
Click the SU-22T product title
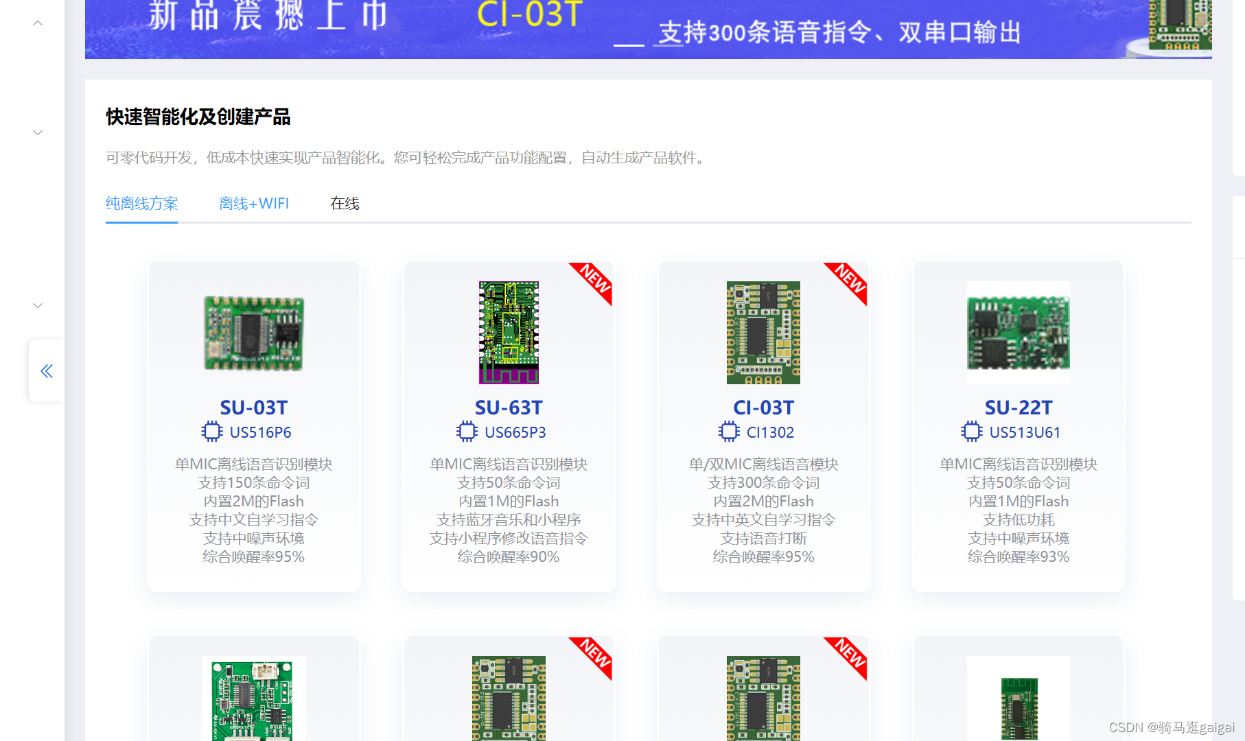point(1019,408)
